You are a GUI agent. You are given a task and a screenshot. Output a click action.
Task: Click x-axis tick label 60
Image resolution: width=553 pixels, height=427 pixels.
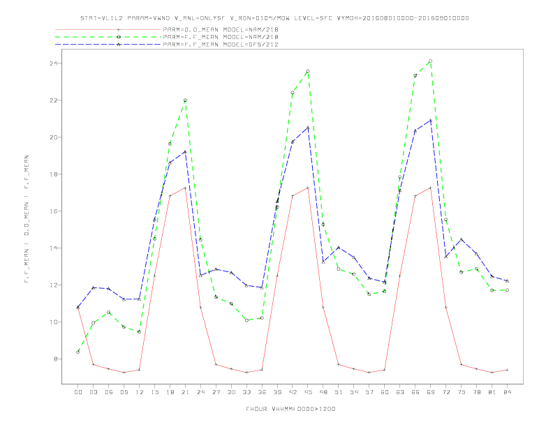coord(385,392)
